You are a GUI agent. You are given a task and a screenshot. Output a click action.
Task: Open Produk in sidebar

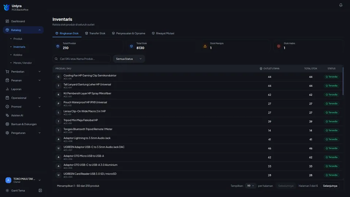coord(17,39)
